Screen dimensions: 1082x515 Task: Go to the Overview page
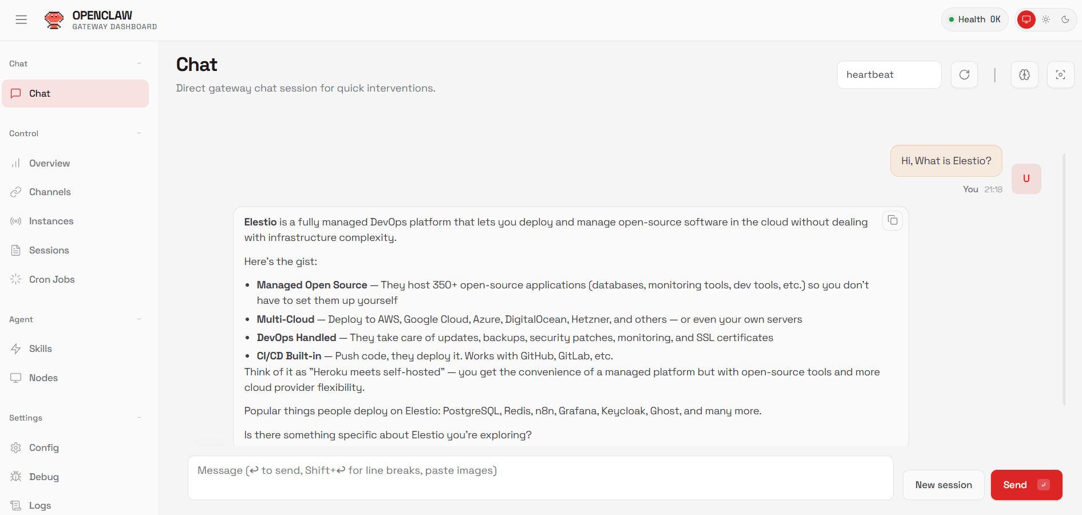(x=49, y=163)
